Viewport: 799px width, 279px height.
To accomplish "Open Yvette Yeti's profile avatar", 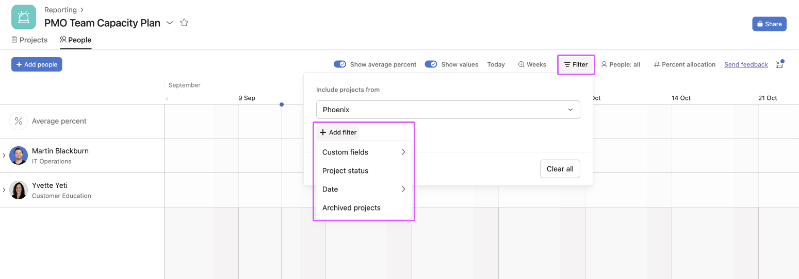I will [x=19, y=190].
